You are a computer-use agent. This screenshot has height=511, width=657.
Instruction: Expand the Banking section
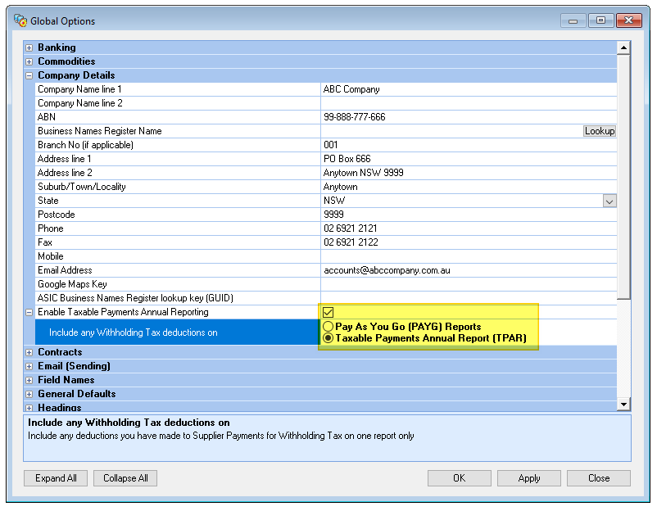(x=29, y=48)
